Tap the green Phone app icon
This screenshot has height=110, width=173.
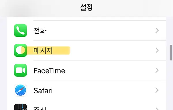click(20, 30)
